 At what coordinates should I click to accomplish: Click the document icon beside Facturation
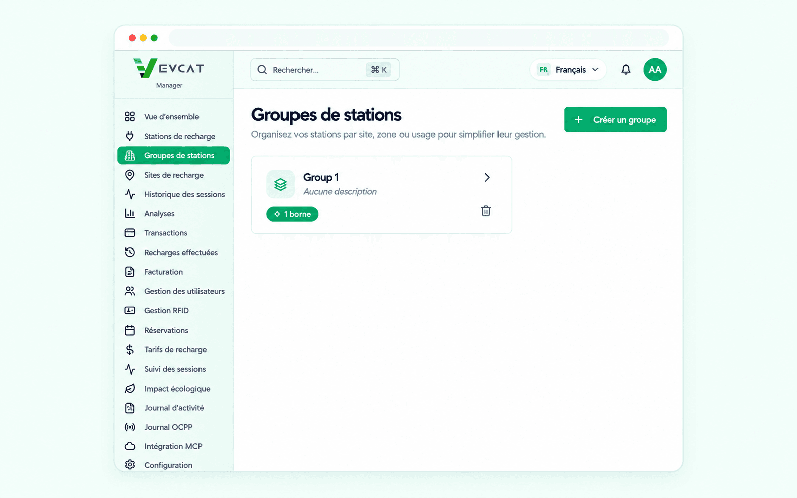[x=130, y=272]
